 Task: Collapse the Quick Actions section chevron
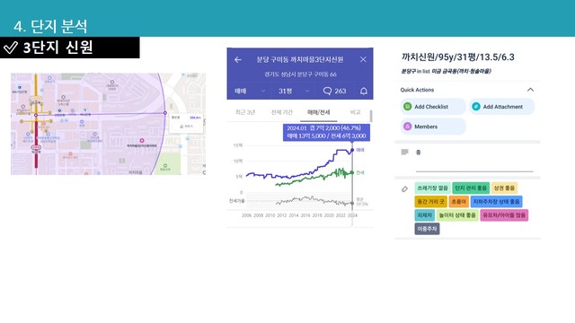click(530, 90)
